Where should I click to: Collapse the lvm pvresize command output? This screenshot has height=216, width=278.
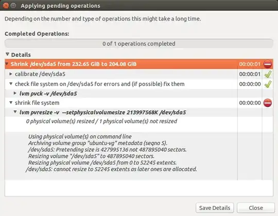pos(15,112)
